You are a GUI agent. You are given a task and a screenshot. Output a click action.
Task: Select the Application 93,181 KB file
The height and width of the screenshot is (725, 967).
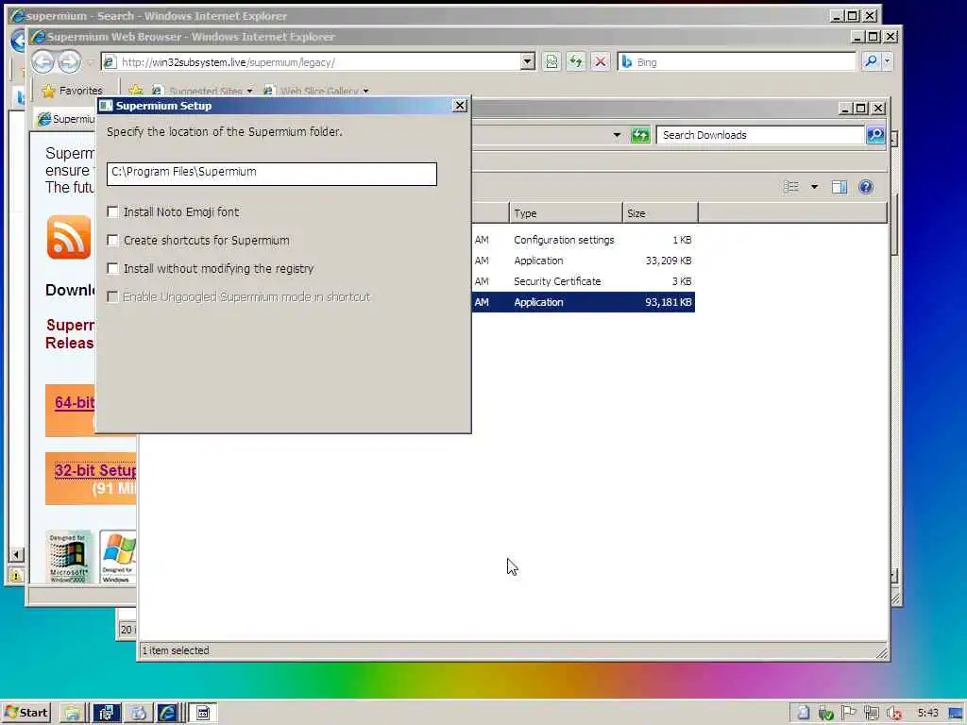click(583, 302)
